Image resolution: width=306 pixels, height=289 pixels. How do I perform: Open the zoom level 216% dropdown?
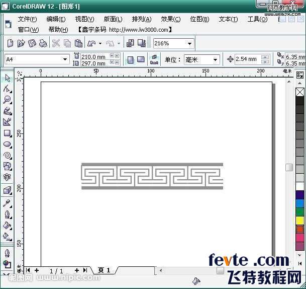[189, 43]
